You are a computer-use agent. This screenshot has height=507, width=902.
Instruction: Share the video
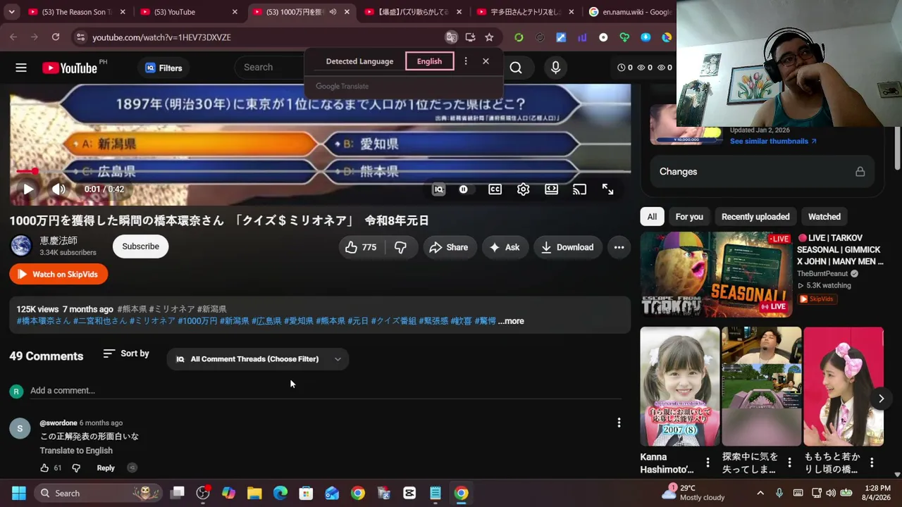pyautogui.click(x=448, y=247)
